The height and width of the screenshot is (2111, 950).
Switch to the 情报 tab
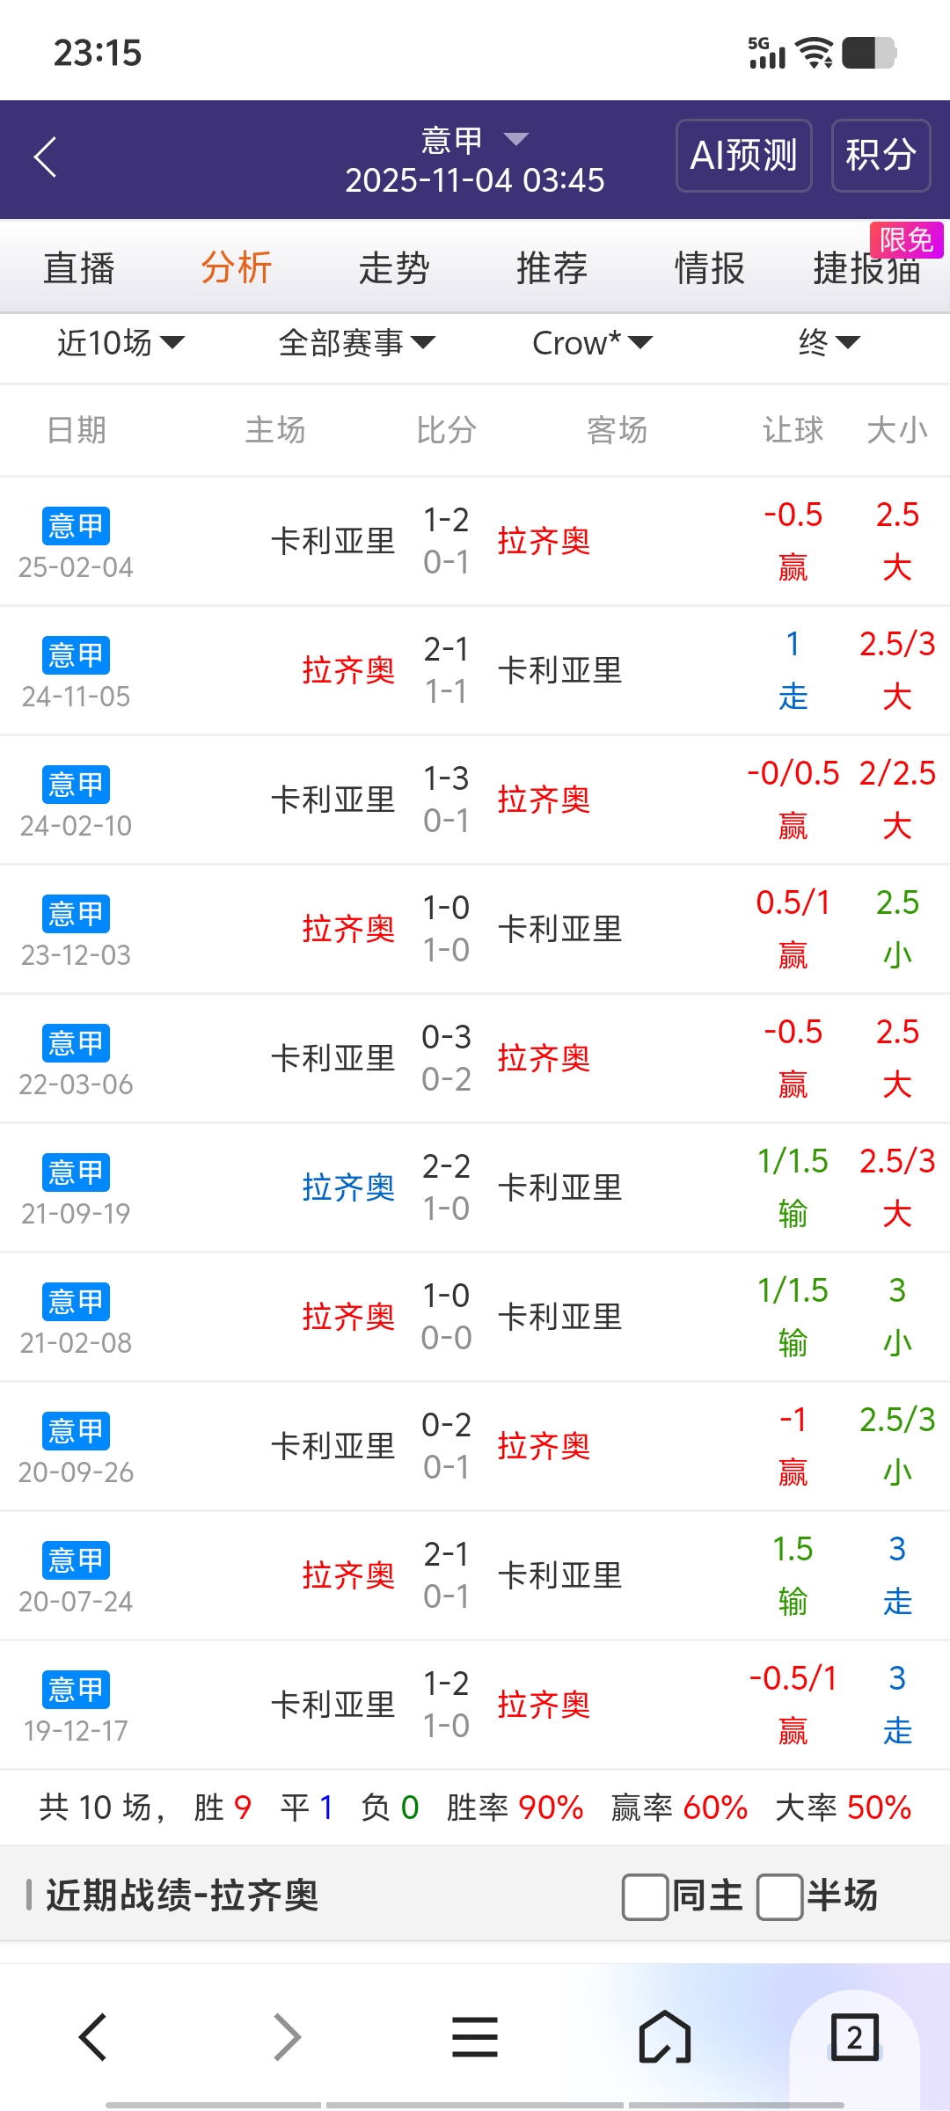709,268
